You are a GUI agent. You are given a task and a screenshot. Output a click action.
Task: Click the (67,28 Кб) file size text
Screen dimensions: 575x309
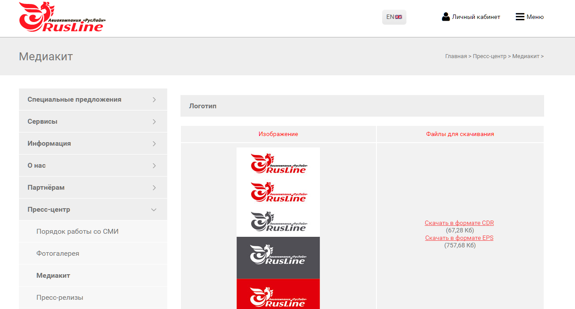[460, 230]
